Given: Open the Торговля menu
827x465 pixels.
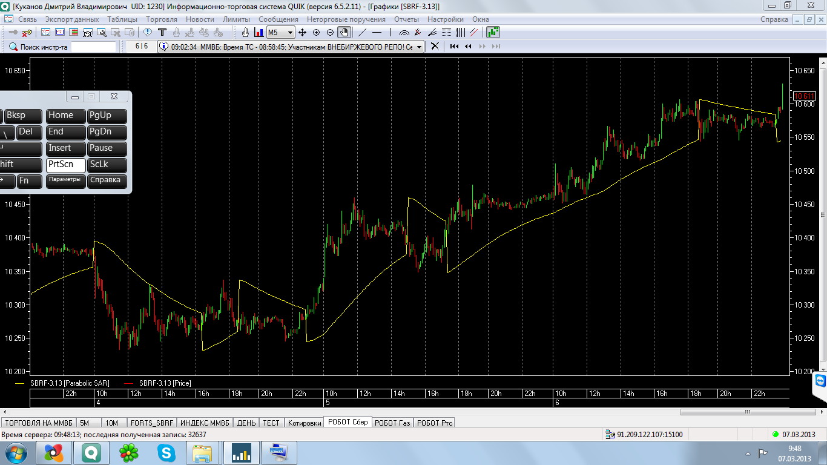Looking at the screenshot, I should coord(162,19).
